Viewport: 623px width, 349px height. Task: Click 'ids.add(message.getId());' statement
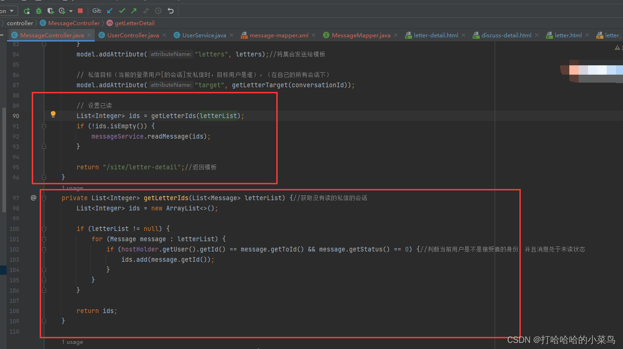tap(168, 259)
